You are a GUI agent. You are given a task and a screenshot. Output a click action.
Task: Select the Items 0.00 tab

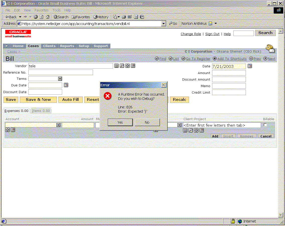tap(41, 111)
